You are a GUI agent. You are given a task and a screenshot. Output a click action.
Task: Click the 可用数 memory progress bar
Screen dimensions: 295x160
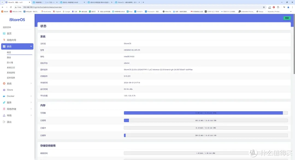205,113
